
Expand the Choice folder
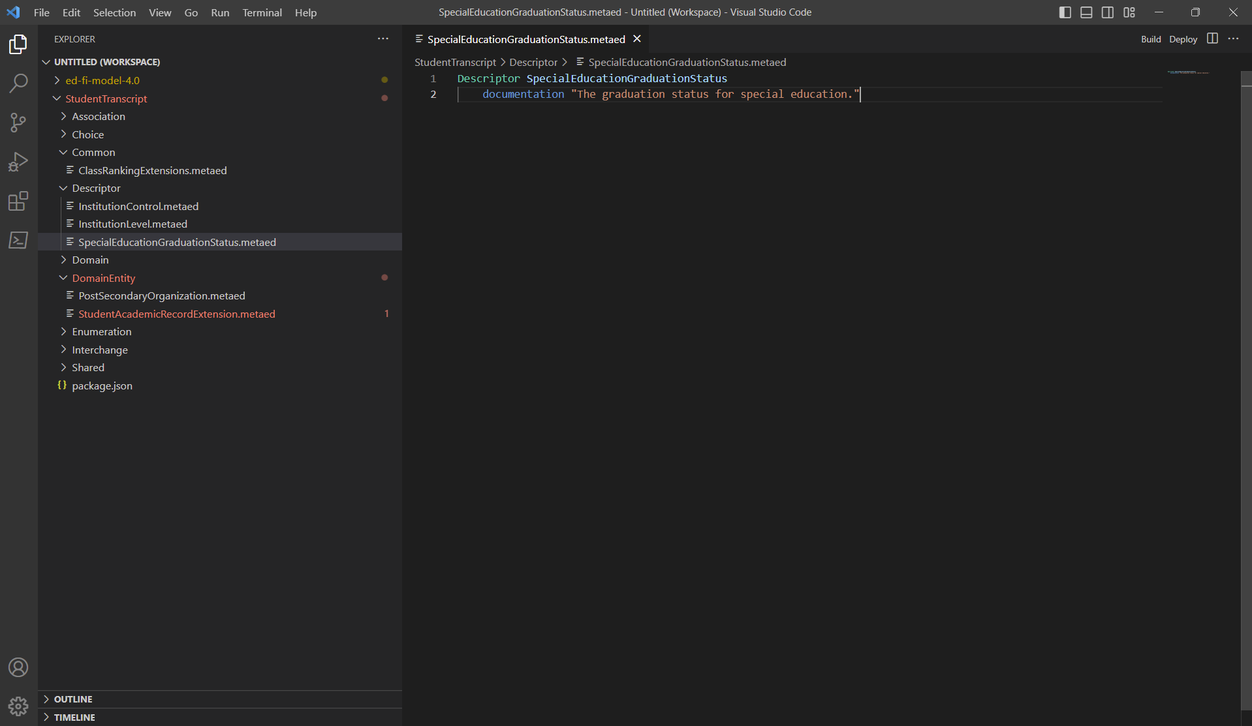(x=87, y=134)
